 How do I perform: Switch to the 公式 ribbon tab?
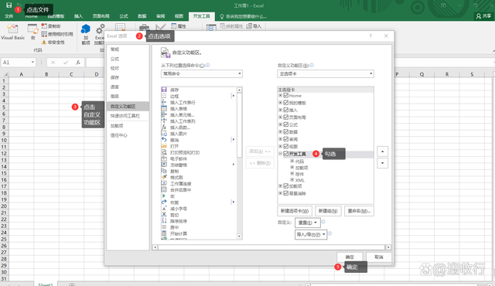[x=124, y=16]
